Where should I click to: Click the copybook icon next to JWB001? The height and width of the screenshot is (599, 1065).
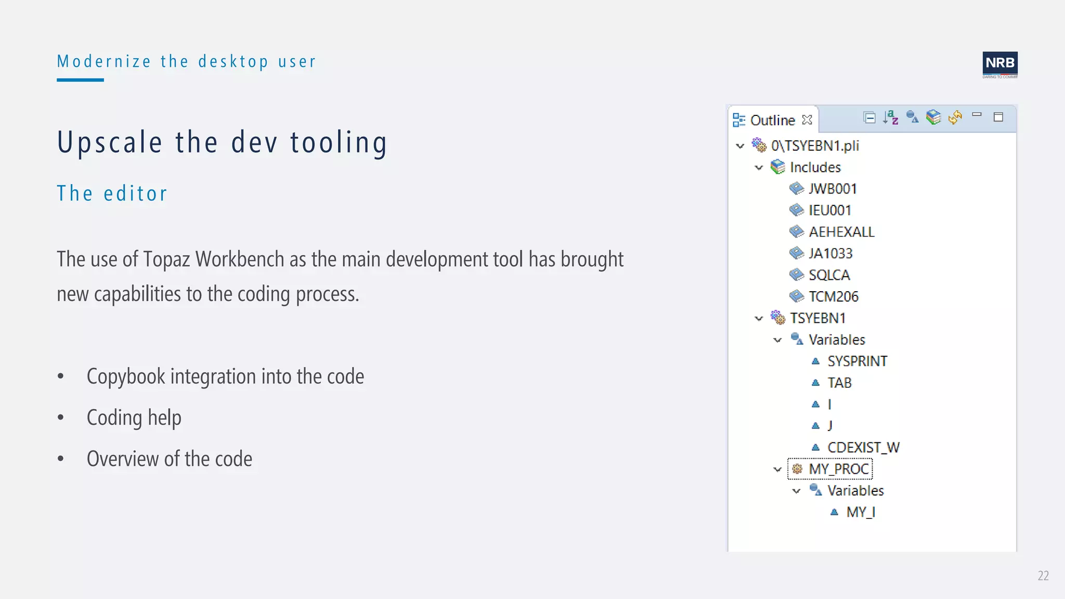click(796, 188)
